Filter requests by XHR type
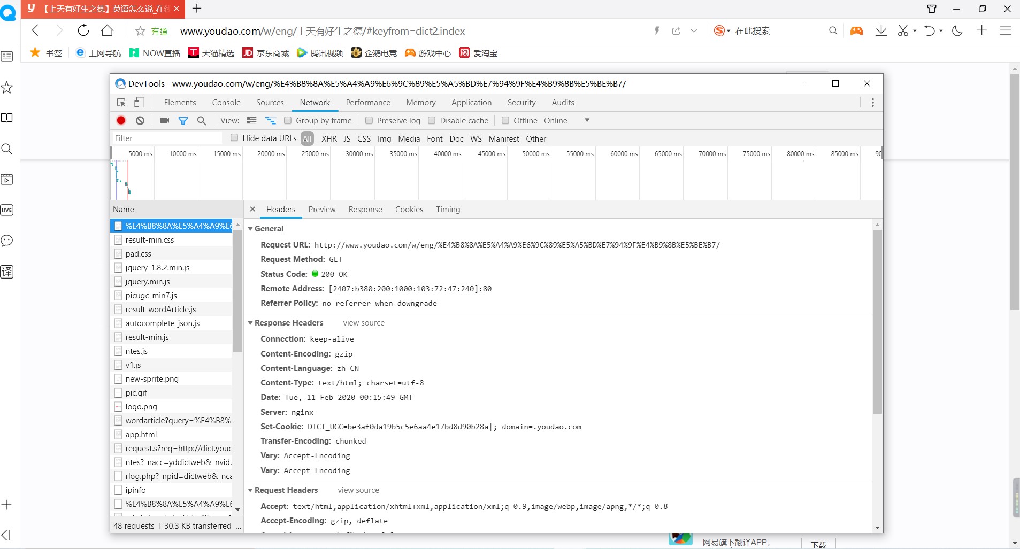Screen dimensions: 1020x549 (x=329, y=138)
